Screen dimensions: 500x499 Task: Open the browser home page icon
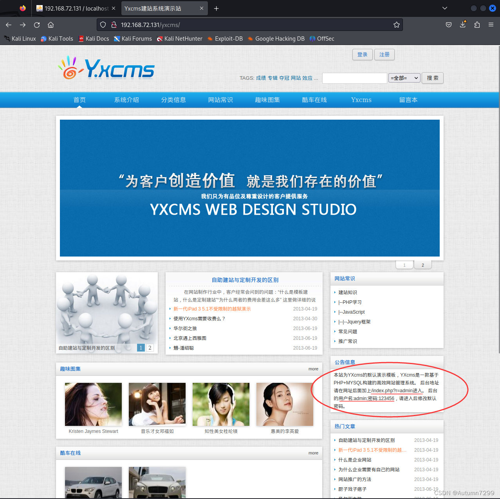tap(51, 25)
